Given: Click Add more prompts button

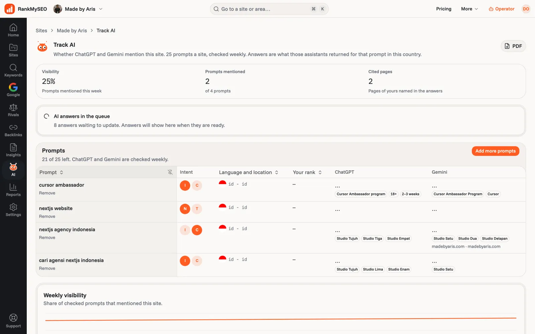Looking at the screenshot, I should (495, 151).
